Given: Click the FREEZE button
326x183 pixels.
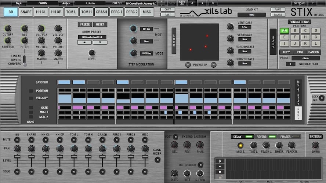Looking at the screenshot, I should [x=85, y=25].
